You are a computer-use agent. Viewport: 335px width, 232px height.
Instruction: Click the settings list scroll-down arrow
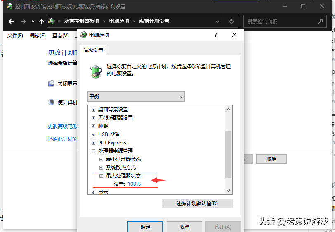228,191
